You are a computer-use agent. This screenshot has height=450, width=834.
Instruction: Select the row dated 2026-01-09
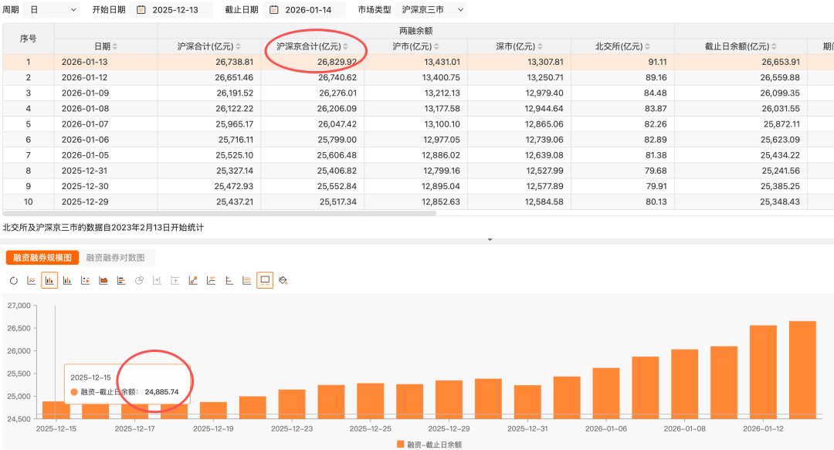click(x=418, y=93)
